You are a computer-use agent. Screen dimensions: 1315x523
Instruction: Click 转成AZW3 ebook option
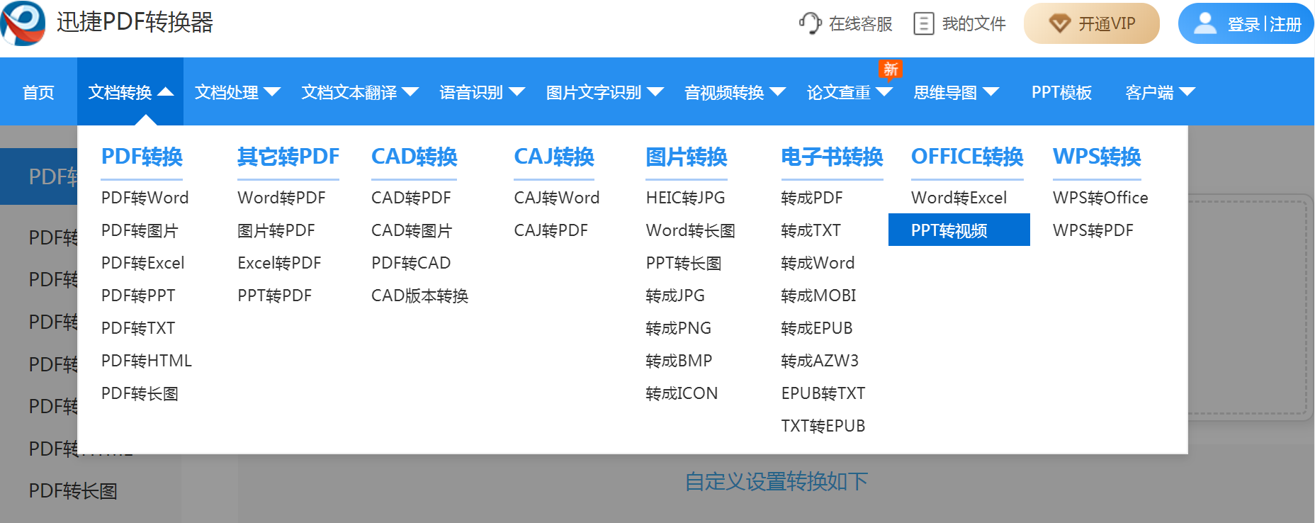click(820, 361)
